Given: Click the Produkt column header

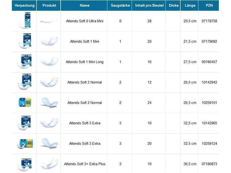Looking at the screenshot, I should tap(49, 5).
